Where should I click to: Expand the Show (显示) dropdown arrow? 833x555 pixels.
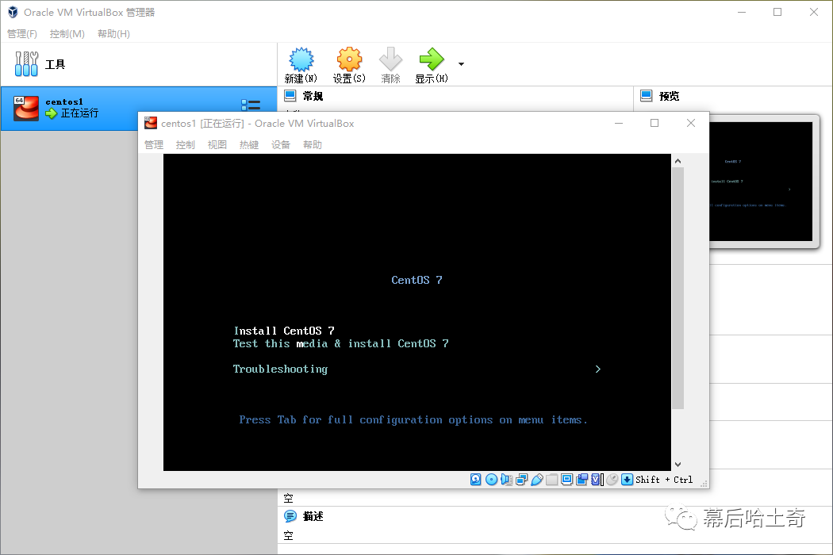pos(461,64)
